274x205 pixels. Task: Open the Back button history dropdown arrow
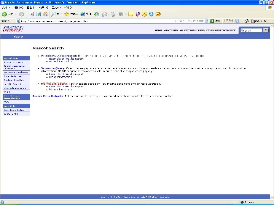click(x=16, y=14)
